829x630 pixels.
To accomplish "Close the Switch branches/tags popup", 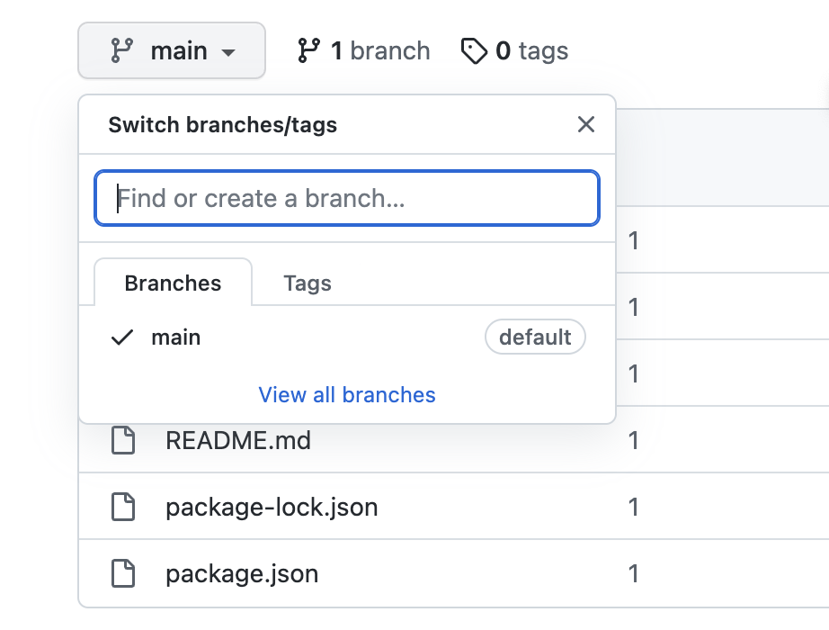I will [586, 125].
